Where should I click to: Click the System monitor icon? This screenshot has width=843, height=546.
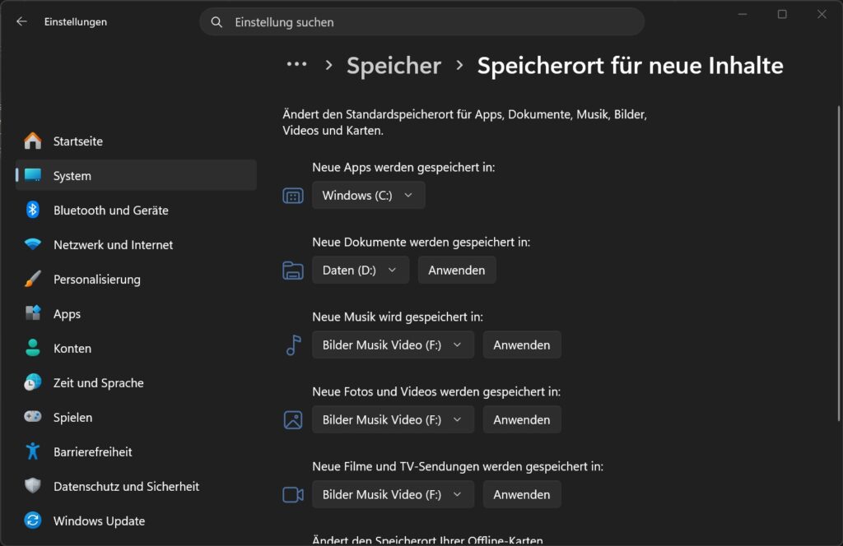coord(33,175)
